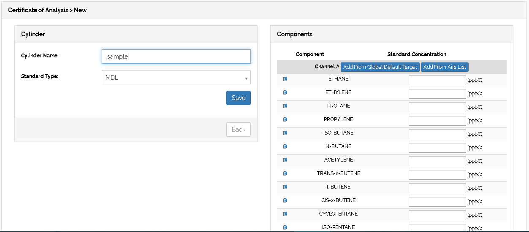
Task: Click Add From Global Default Target
Action: pyautogui.click(x=380, y=67)
